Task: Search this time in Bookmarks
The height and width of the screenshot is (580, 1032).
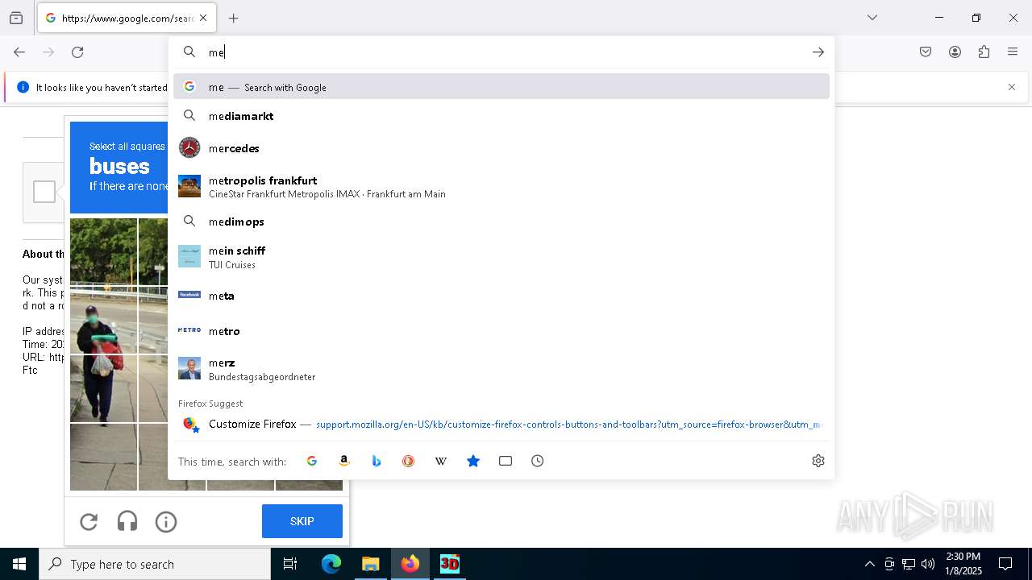Action: click(x=473, y=461)
